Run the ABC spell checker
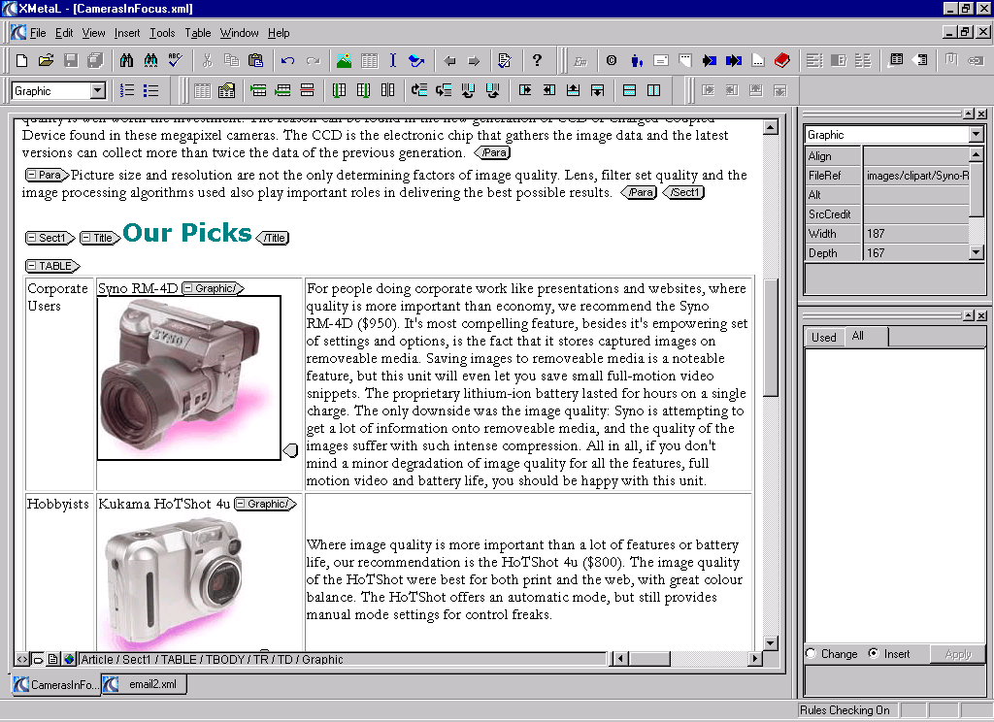The height and width of the screenshot is (722, 994). [x=175, y=61]
